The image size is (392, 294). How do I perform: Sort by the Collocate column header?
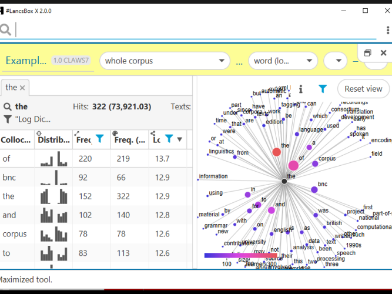(16, 140)
